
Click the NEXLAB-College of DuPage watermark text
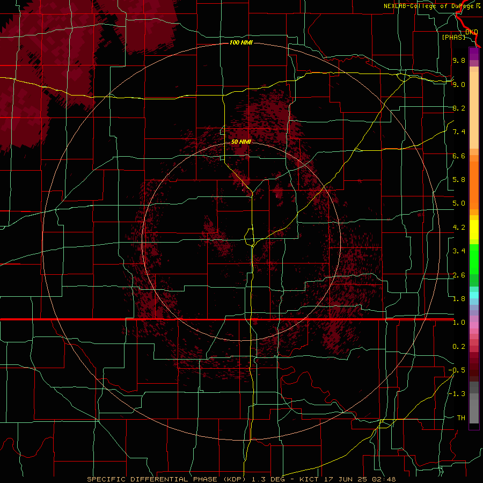tap(431, 6)
